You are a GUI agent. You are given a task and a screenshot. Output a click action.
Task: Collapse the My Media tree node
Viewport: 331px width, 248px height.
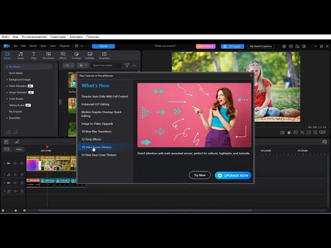7,67
